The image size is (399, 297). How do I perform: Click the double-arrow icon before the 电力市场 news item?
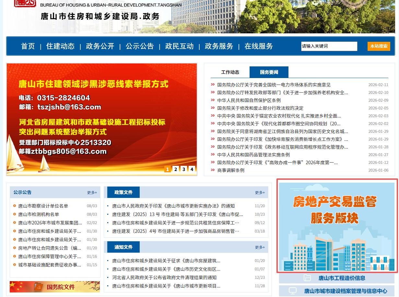pyautogui.click(x=212, y=85)
